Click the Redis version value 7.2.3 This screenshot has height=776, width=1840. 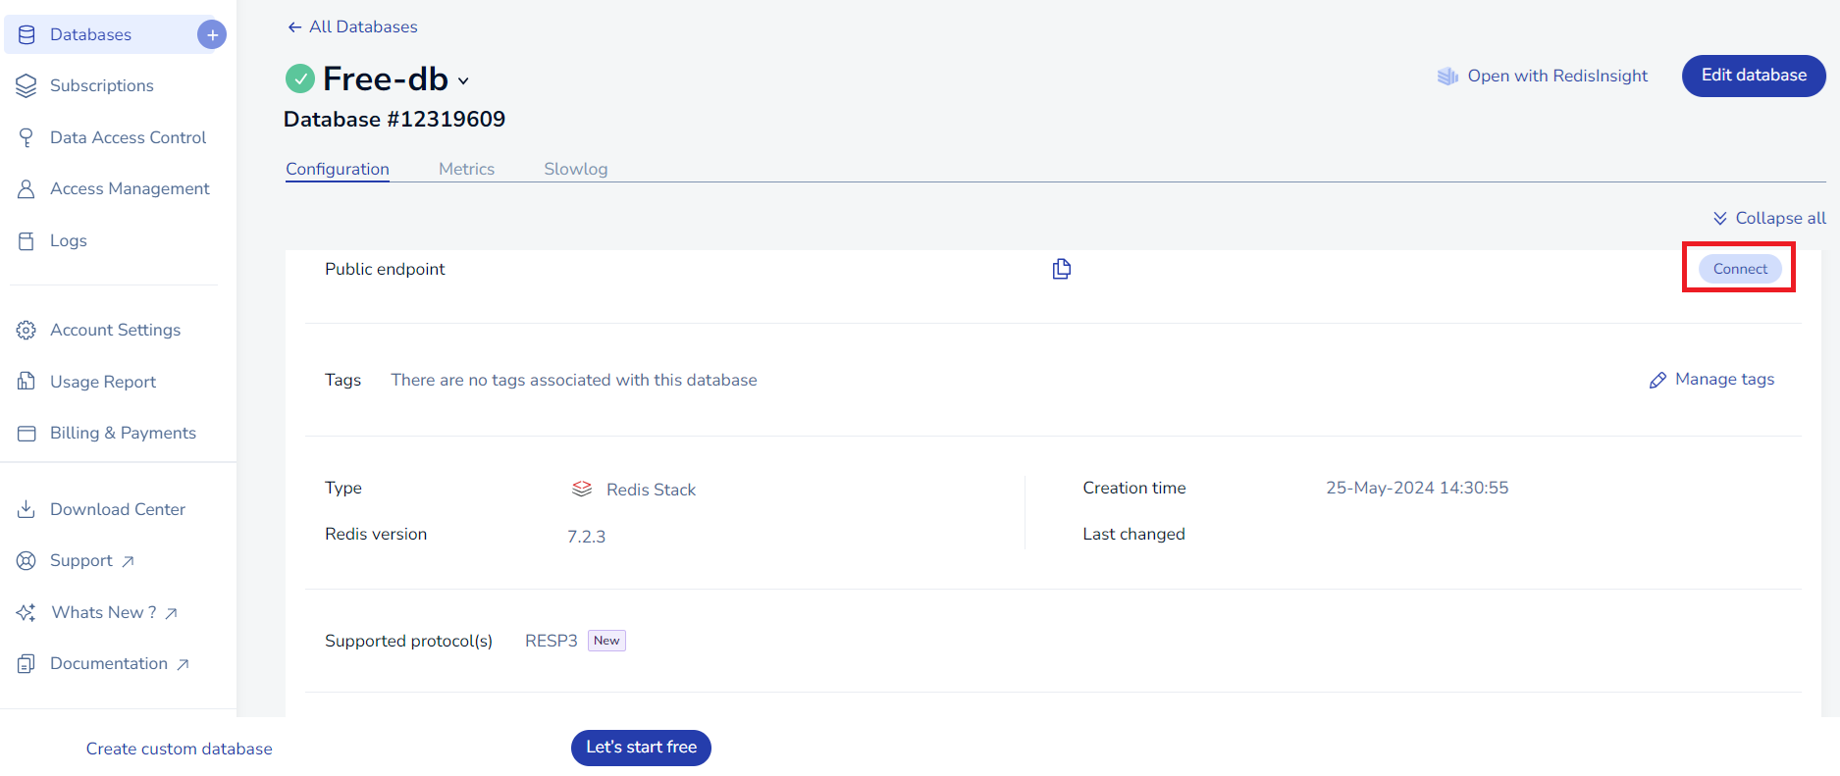tap(586, 537)
